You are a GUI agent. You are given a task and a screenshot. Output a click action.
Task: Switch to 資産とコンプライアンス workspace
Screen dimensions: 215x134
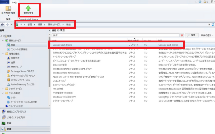click(17, 112)
